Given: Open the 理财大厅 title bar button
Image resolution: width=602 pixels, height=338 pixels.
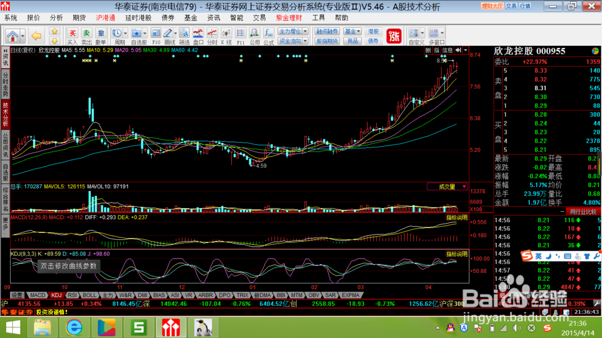Looking at the screenshot, I should click(492, 6).
